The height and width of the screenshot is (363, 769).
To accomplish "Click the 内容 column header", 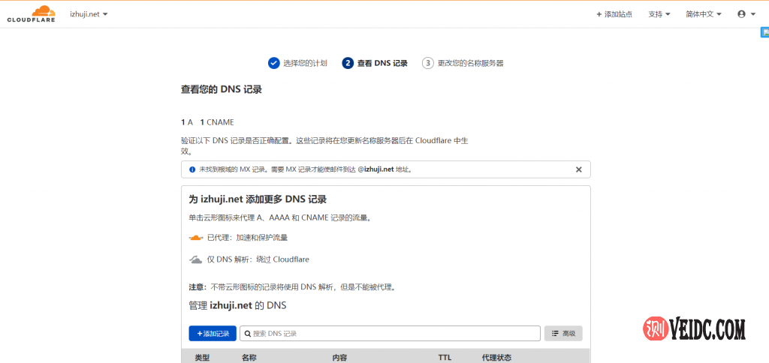I will [340, 358].
